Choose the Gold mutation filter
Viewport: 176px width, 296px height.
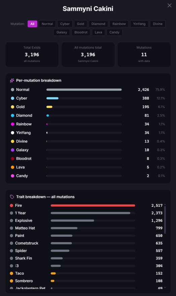(x=81, y=24)
